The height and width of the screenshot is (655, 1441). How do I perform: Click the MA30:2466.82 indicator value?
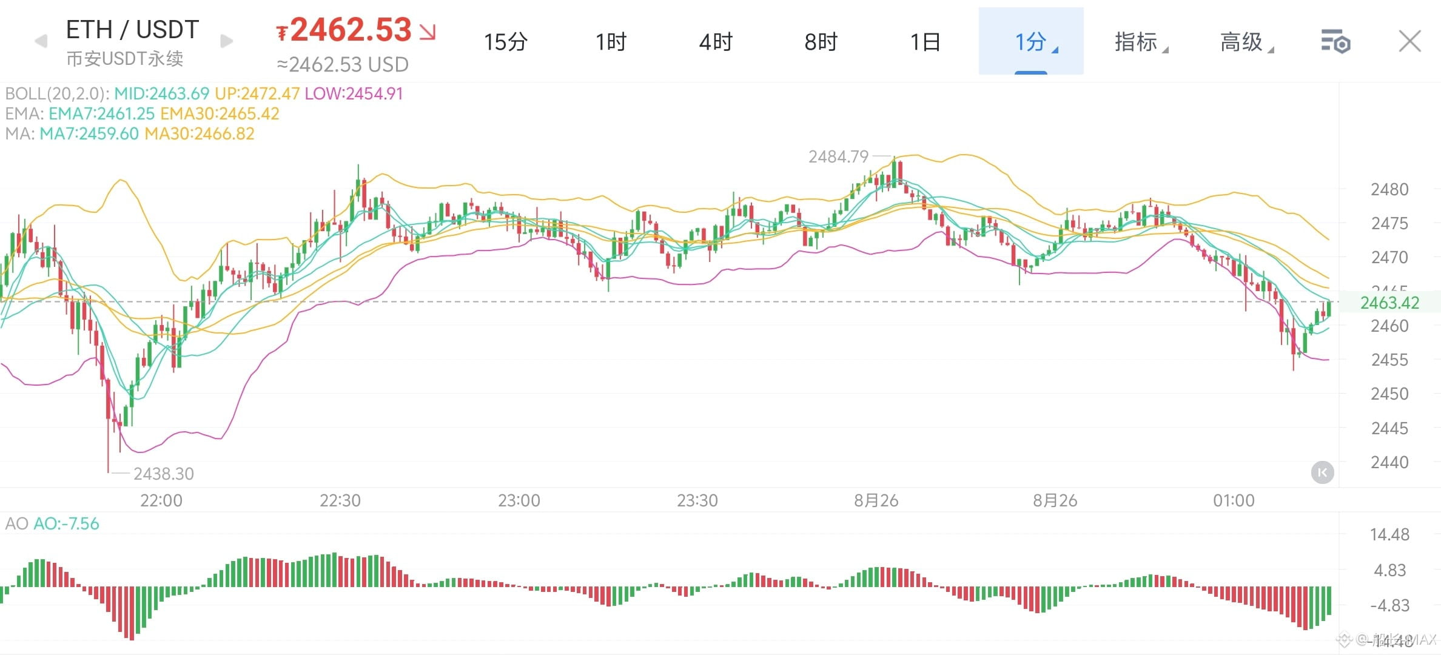199,133
